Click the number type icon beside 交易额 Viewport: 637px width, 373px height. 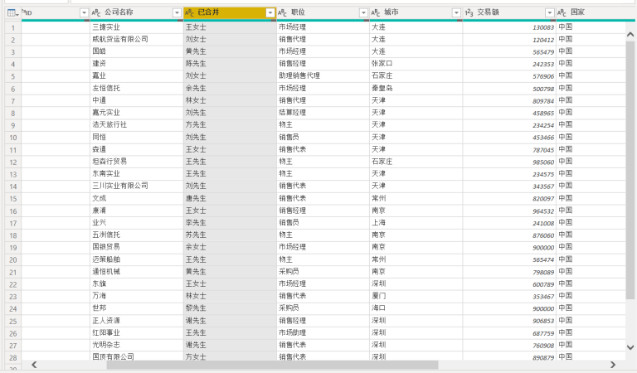point(469,12)
